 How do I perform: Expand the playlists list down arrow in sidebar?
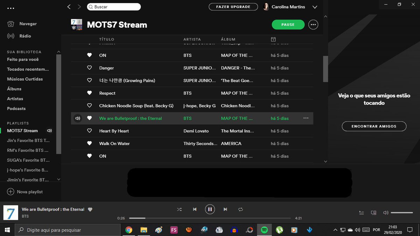[x=58, y=179]
